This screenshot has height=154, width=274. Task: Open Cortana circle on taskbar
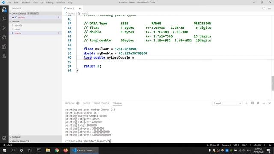tap(21, 150)
